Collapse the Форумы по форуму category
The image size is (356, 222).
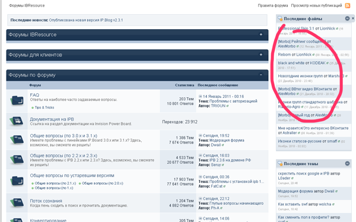[x=261, y=75]
